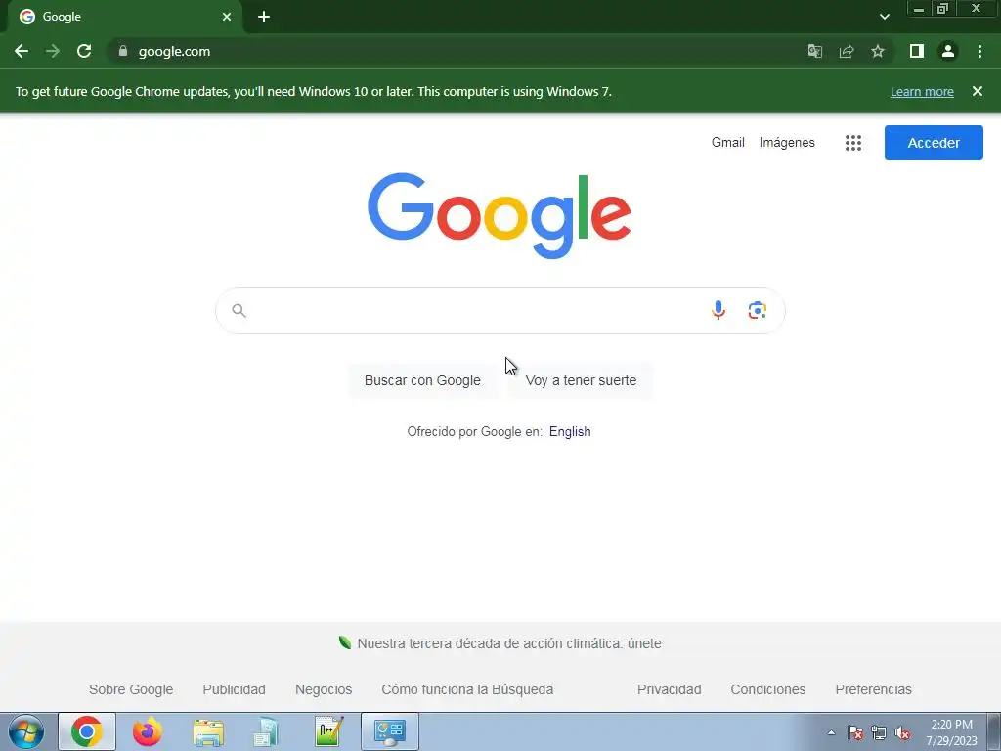Open the Action Center flag icon
Screen dimensions: 1001x751
(x=855, y=732)
